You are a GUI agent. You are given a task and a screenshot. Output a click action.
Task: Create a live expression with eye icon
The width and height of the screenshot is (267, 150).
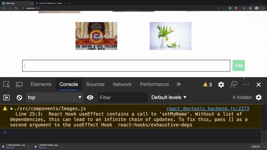pos(90,97)
